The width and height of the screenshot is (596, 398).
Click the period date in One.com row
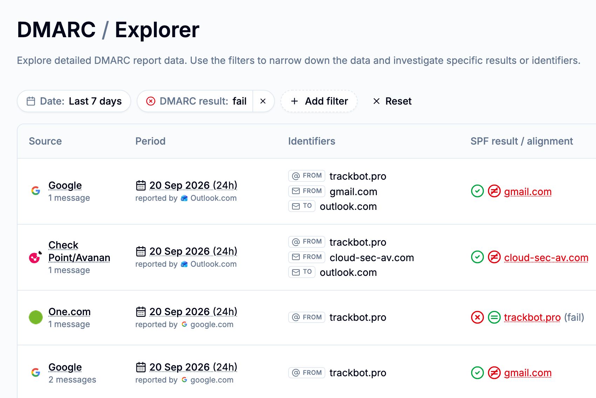pyautogui.click(x=193, y=312)
